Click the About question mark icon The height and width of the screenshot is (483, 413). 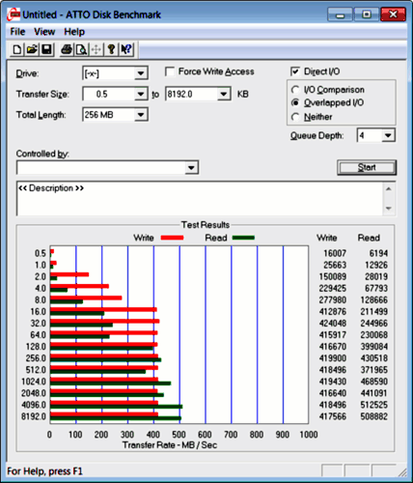point(111,49)
